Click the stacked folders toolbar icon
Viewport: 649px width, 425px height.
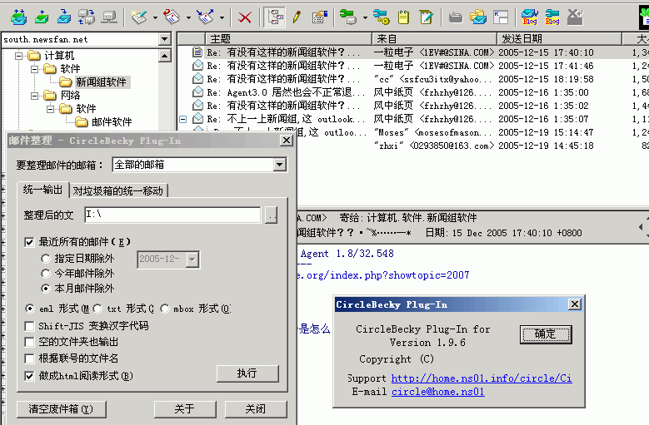pos(478,17)
